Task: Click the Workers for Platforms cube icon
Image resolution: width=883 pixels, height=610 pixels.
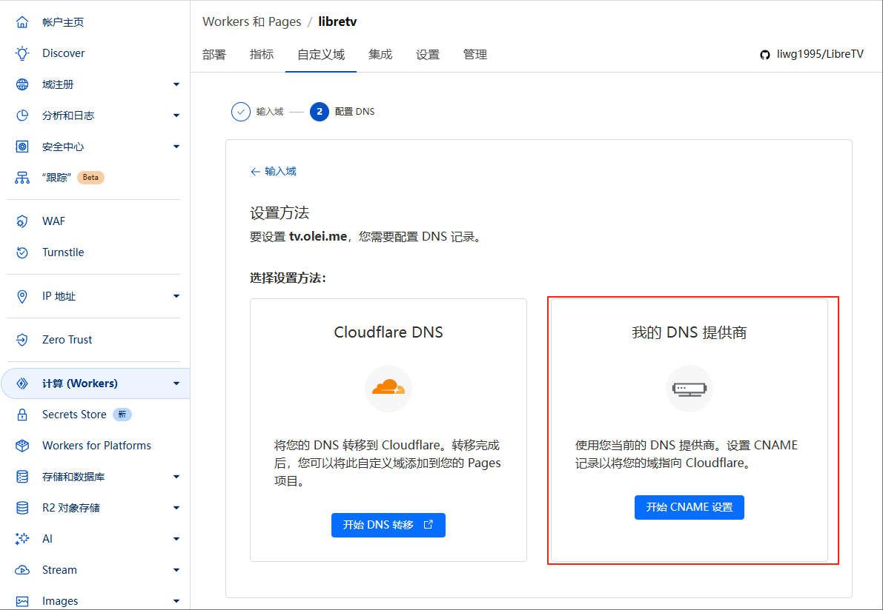Action: pos(22,446)
